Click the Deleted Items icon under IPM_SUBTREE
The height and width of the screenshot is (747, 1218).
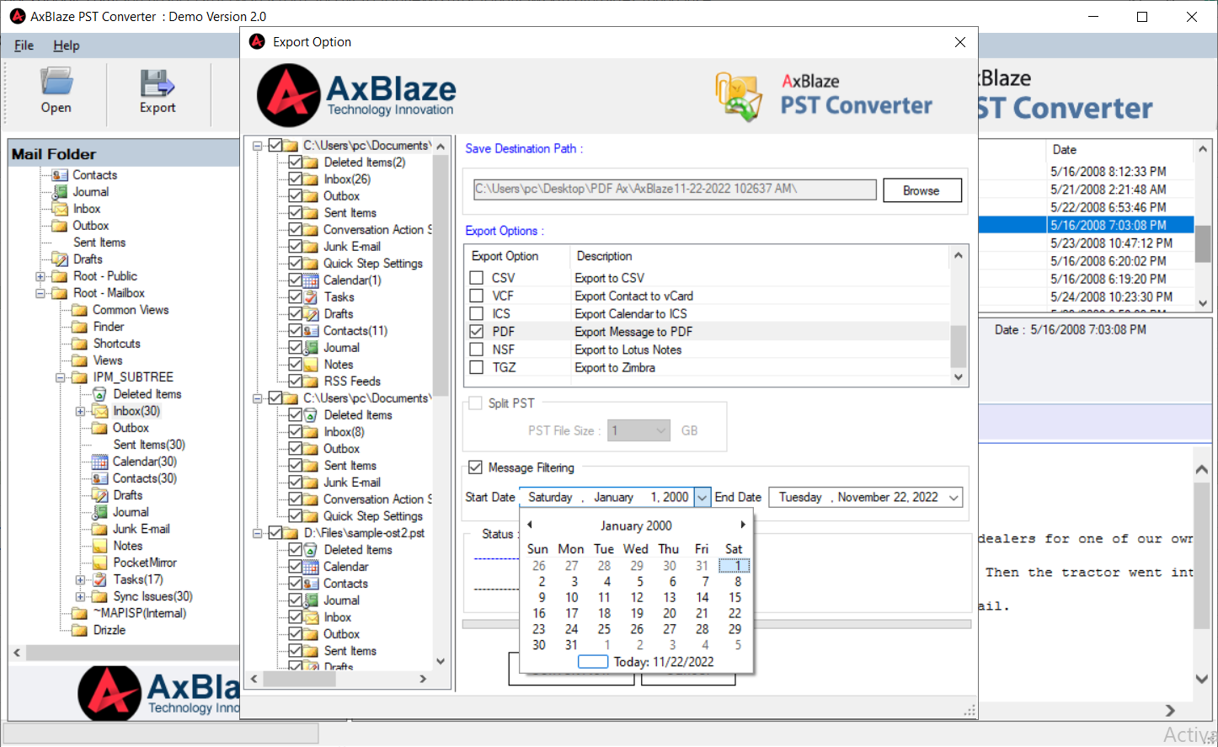point(99,394)
